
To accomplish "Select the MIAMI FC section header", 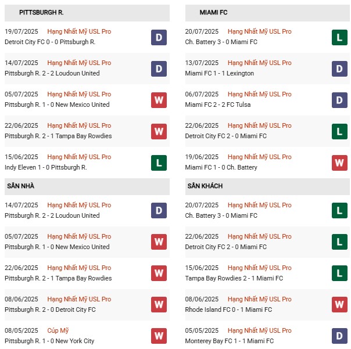I will point(213,12).
